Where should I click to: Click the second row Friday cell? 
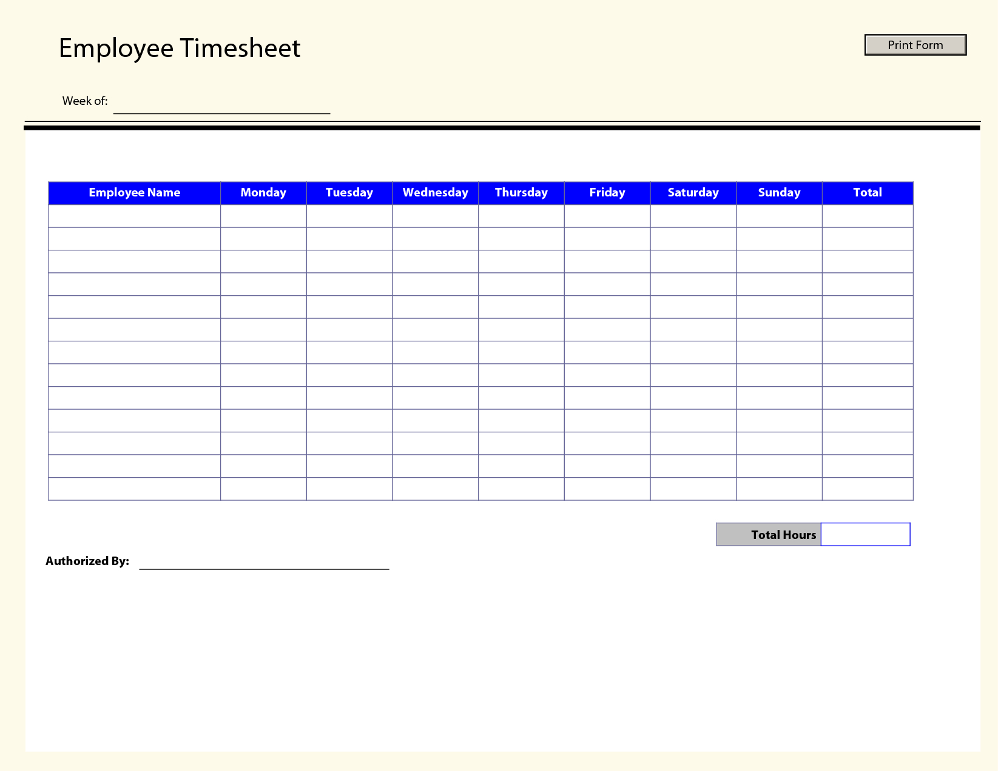click(x=607, y=238)
